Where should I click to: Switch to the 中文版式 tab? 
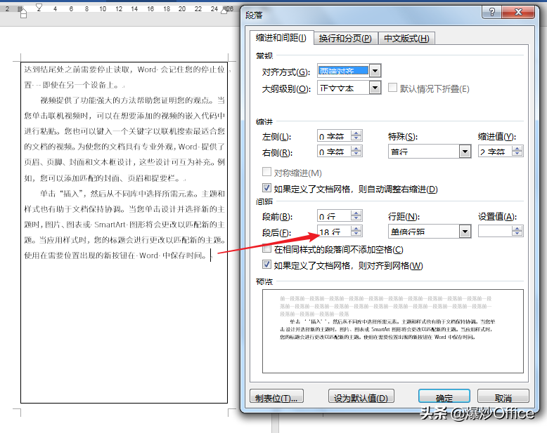[406, 39]
